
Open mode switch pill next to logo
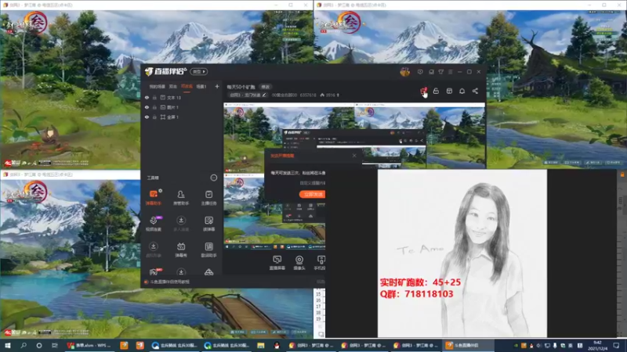(x=199, y=71)
